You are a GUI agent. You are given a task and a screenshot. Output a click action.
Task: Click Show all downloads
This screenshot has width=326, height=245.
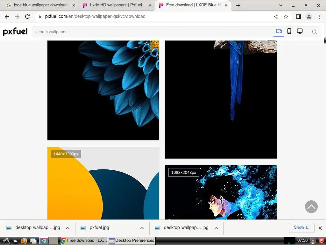(301, 227)
